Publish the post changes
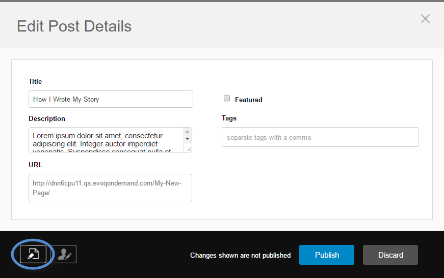This screenshot has height=278, width=444. [327, 255]
